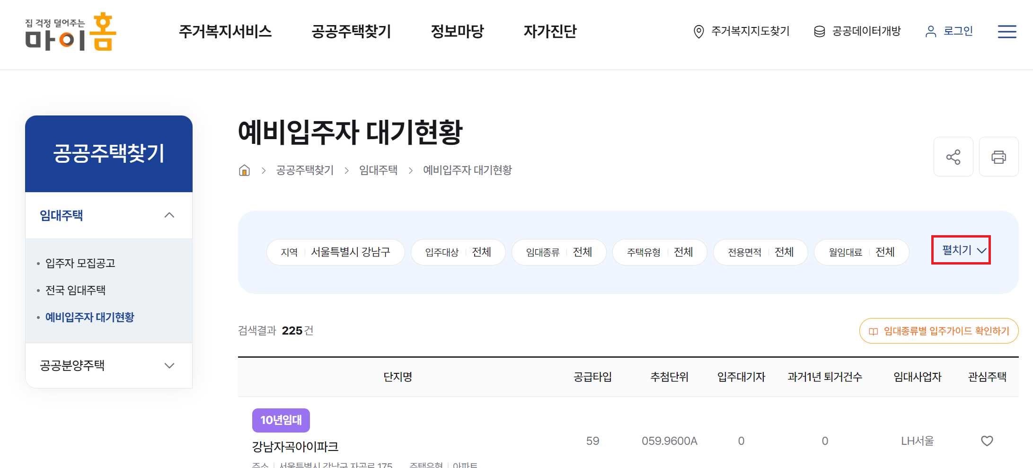This screenshot has height=468, width=1033.
Task: Open the 입주대상 filter
Action: (458, 252)
